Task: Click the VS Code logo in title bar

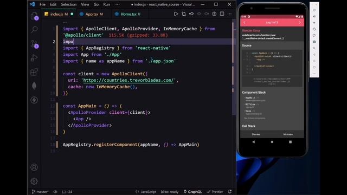Action: click(33, 4)
